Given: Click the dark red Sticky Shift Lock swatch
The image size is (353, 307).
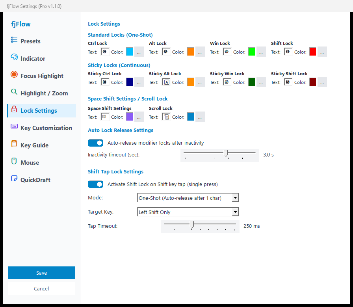Looking at the screenshot, I should 312,82.
